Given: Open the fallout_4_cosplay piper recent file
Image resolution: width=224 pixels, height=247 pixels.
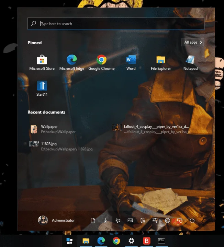Looking at the screenshot, I should point(151,129).
